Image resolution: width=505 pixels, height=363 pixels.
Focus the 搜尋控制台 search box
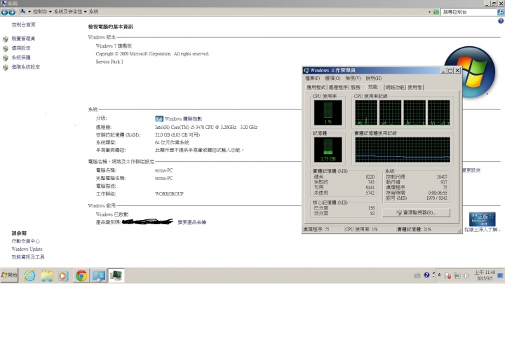469,12
